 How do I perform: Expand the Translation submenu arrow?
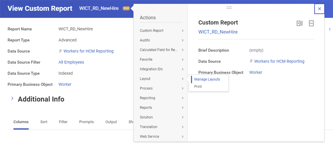(x=182, y=127)
